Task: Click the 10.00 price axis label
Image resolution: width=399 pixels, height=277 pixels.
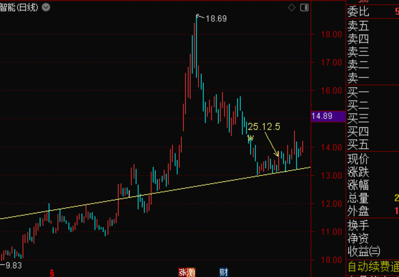Action: 332,260
